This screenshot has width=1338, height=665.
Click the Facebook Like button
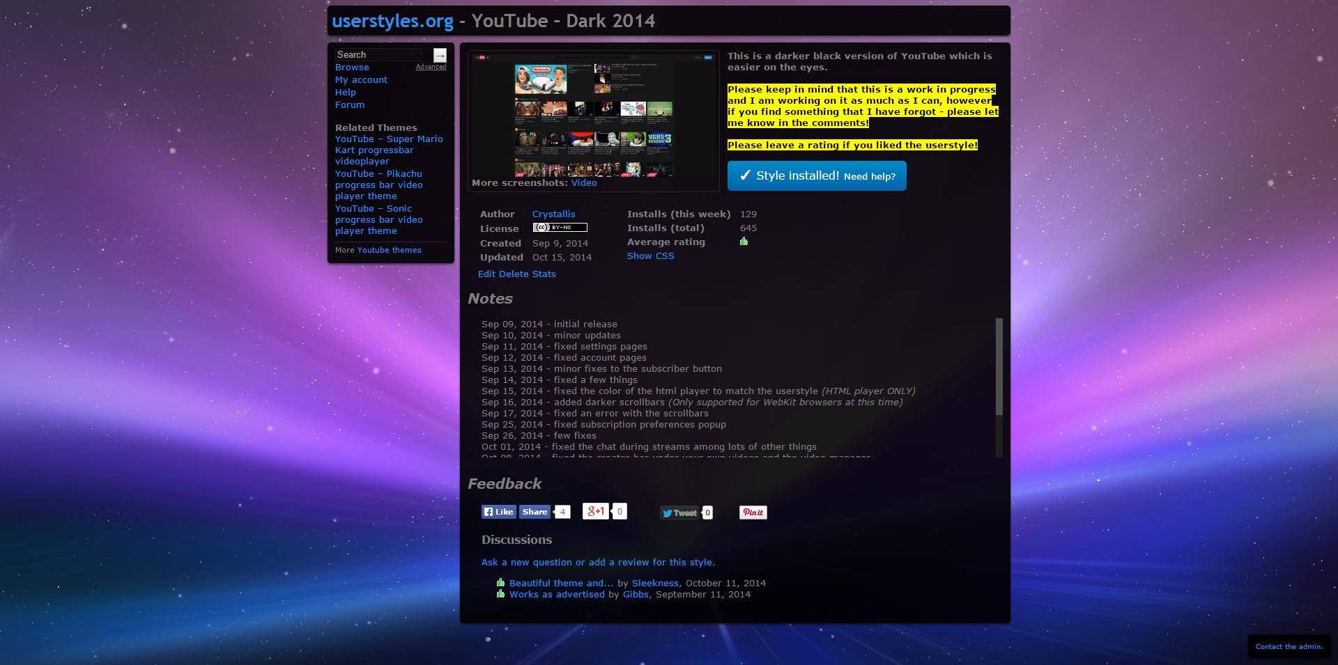tap(499, 512)
